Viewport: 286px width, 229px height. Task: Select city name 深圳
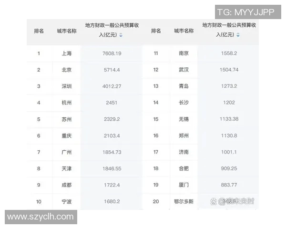67,86
